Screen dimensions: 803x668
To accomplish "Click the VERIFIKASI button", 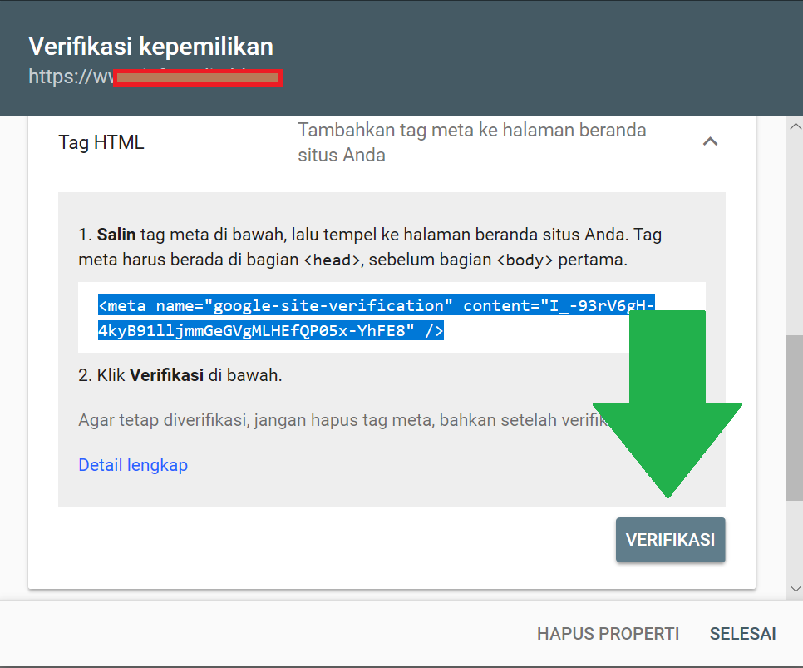I will click(670, 540).
